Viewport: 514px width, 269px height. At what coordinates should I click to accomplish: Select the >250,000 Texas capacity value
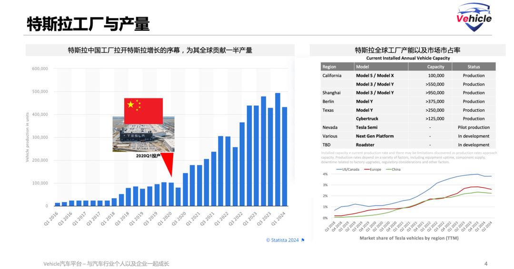[435, 110]
